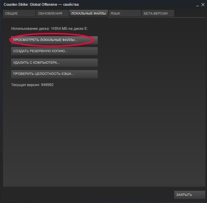Select the ЛОКАЛЬНЫЕ ФАЙЛЫ tab
The image size is (207, 203).
88,14
